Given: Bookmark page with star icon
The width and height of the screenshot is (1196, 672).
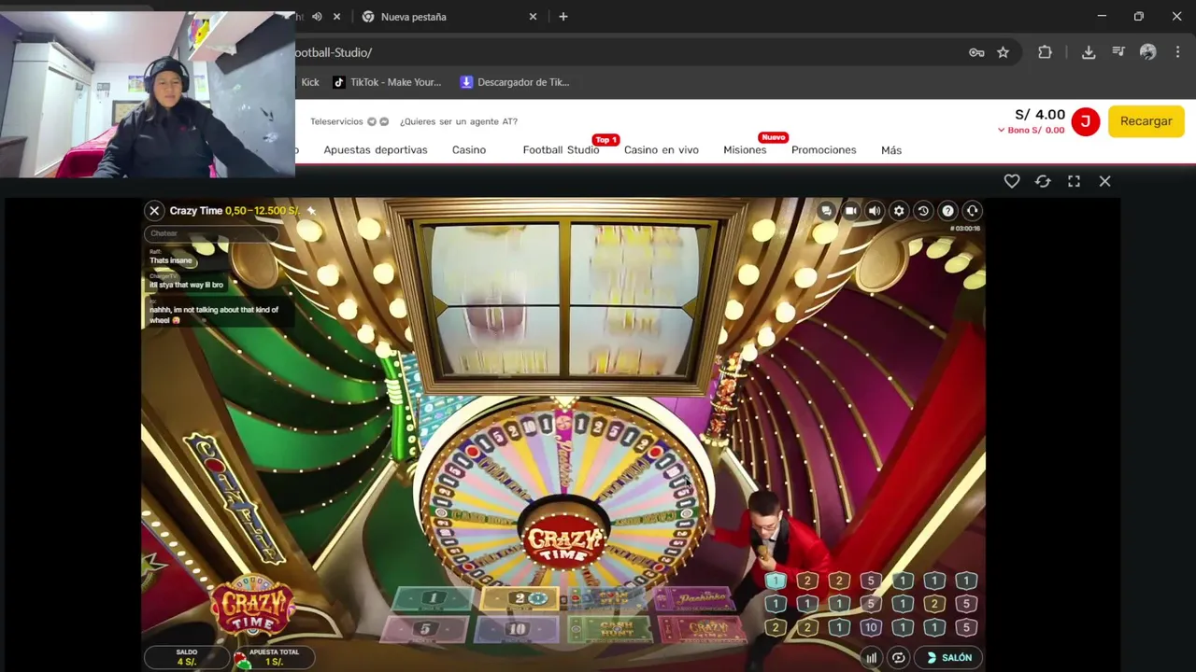Looking at the screenshot, I should [x=1004, y=52].
